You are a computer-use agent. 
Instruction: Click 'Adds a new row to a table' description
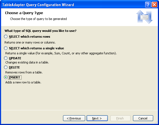23,82
